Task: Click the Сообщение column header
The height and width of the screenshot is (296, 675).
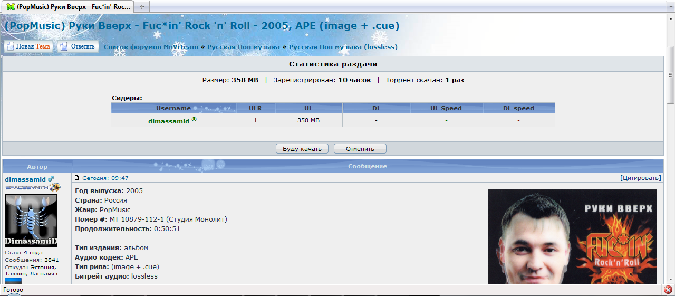Action: click(368, 166)
